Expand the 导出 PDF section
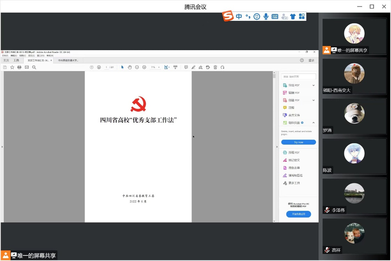 coord(313,85)
